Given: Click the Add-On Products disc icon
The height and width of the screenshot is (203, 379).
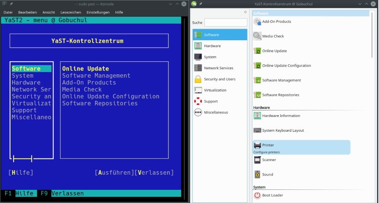Looking at the screenshot, I should [257, 22].
